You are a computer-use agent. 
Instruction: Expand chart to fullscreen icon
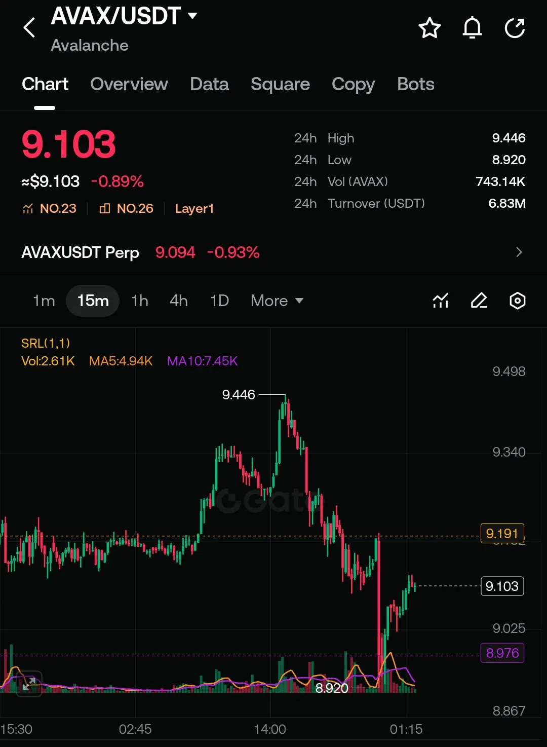click(x=29, y=684)
